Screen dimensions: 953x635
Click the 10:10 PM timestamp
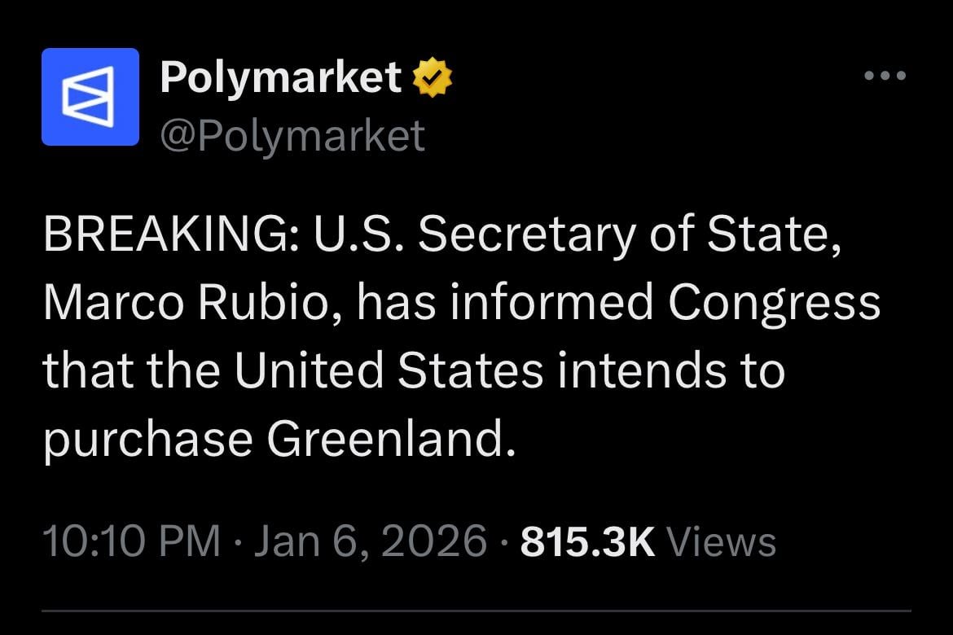[x=130, y=541]
